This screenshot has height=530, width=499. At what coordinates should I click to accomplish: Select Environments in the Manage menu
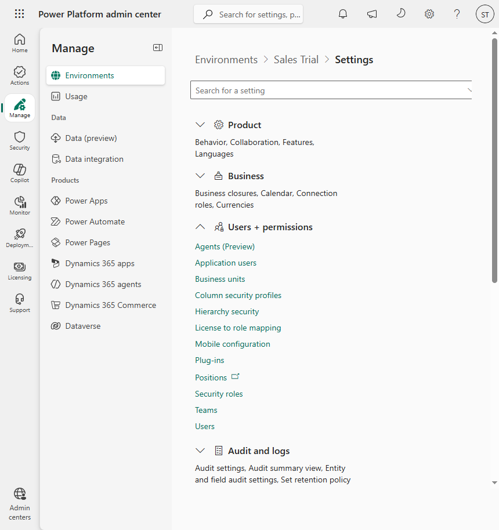pyautogui.click(x=106, y=75)
